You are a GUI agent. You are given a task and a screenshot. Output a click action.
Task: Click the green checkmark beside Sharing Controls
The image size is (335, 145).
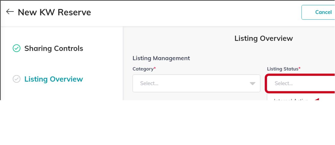point(17,48)
